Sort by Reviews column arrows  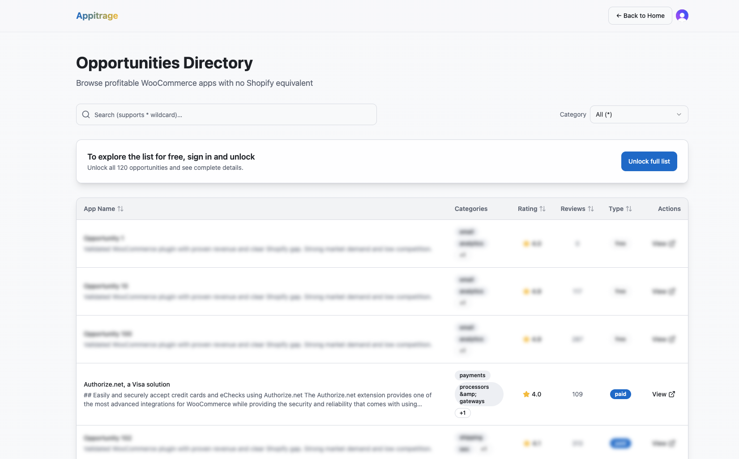point(591,209)
